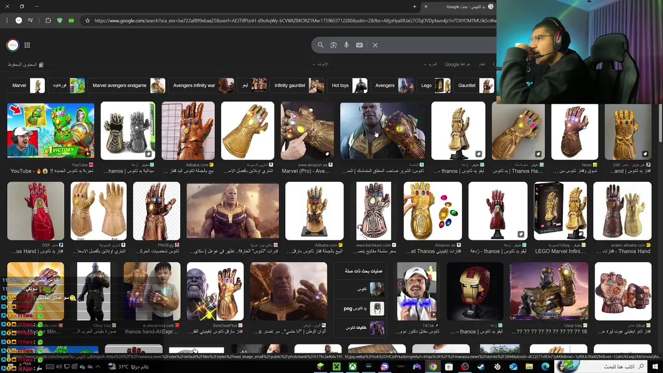663x373 pixels.
Task: Start voice search with microphone icon
Action: click(347, 45)
